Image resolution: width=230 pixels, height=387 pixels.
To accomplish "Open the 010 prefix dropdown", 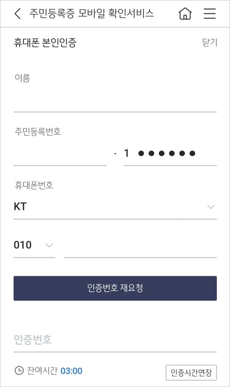I will click(x=34, y=246).
